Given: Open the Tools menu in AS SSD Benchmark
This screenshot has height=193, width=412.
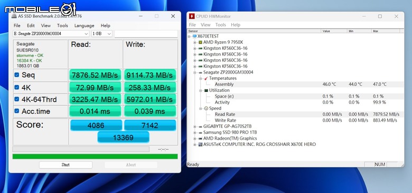Looking at the screenshot, I should [x=62, y=25].
